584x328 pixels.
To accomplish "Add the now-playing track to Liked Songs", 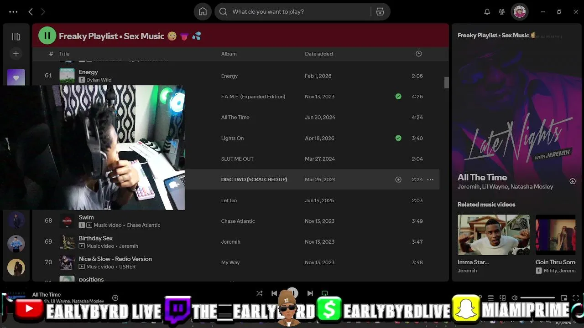I will coord(115,298).
